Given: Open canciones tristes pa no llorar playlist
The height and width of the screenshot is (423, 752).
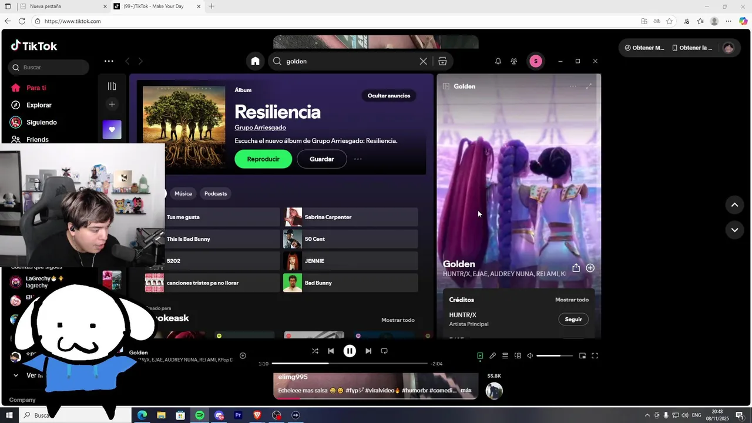Looking at the screenshot, I should click(x=213, y=283).
